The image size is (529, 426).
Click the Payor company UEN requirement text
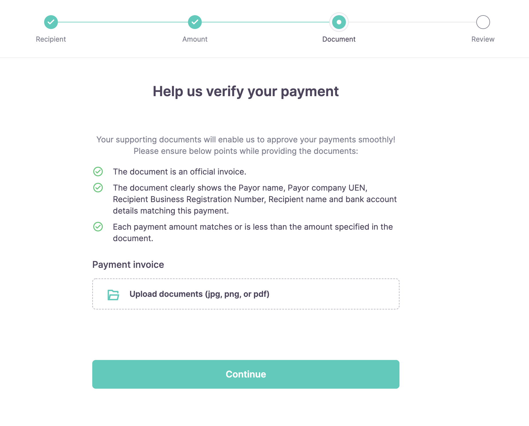254,199
